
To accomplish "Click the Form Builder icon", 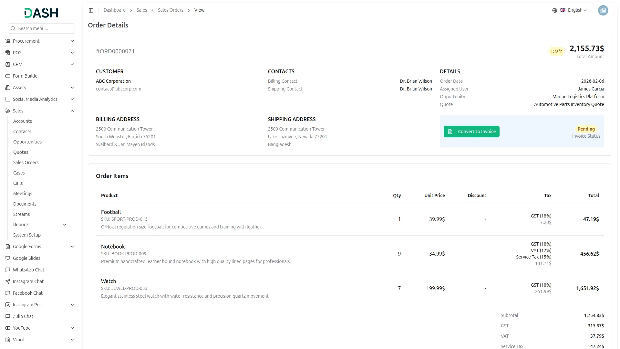I will 7,76.
